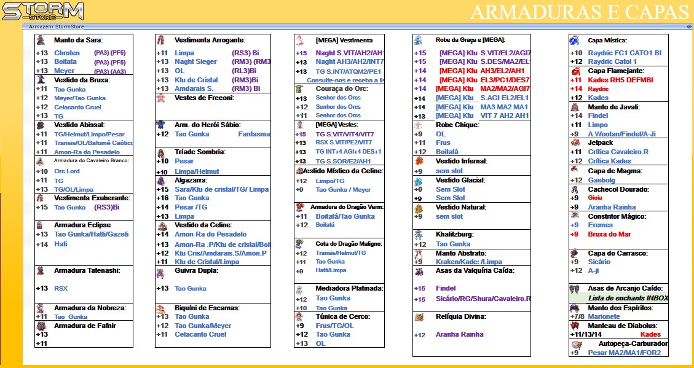
Task: Click the Armadura Tatenashi item icon
Action: [x=41, y=270]
